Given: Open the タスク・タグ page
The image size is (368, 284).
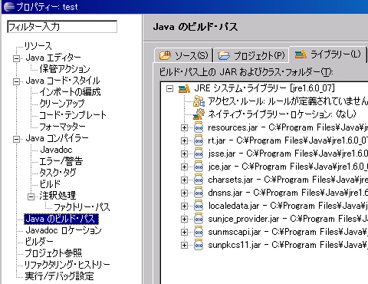Looking at the screenshot, I should pyautogui.click(x=58, y=173).
